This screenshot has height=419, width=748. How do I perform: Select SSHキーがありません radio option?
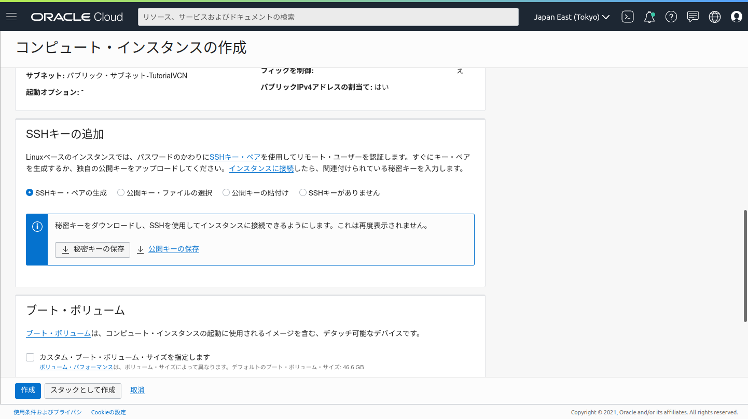303,192
